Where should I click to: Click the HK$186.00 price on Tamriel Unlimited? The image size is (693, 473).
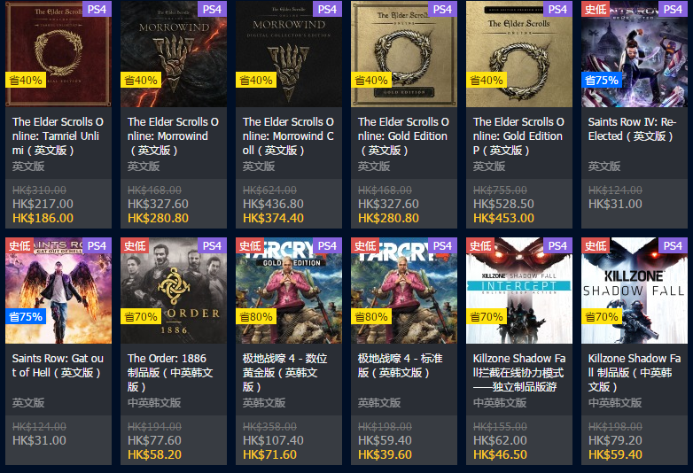43,218
